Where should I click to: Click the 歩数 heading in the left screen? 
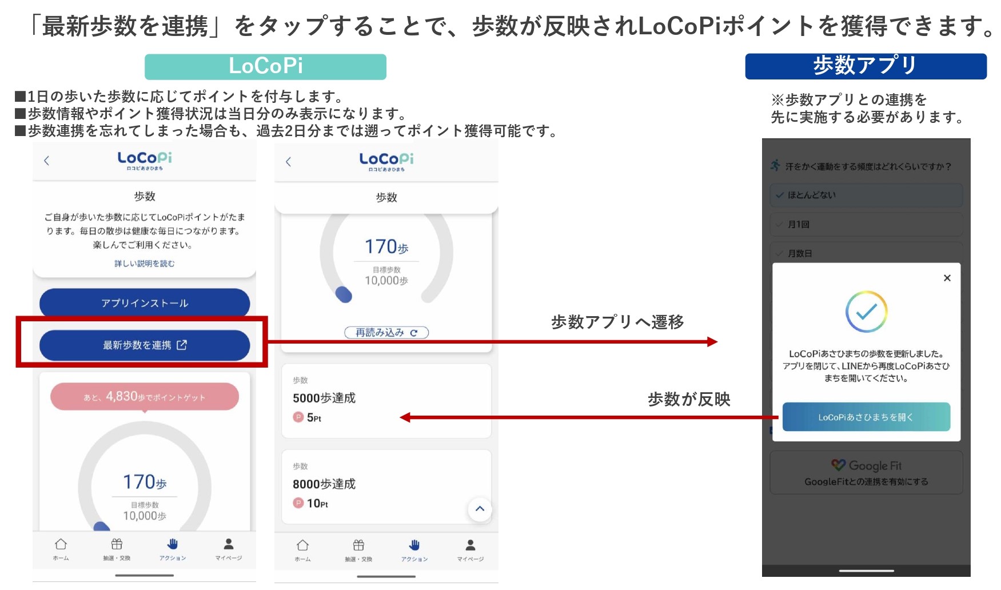[145, 196]
